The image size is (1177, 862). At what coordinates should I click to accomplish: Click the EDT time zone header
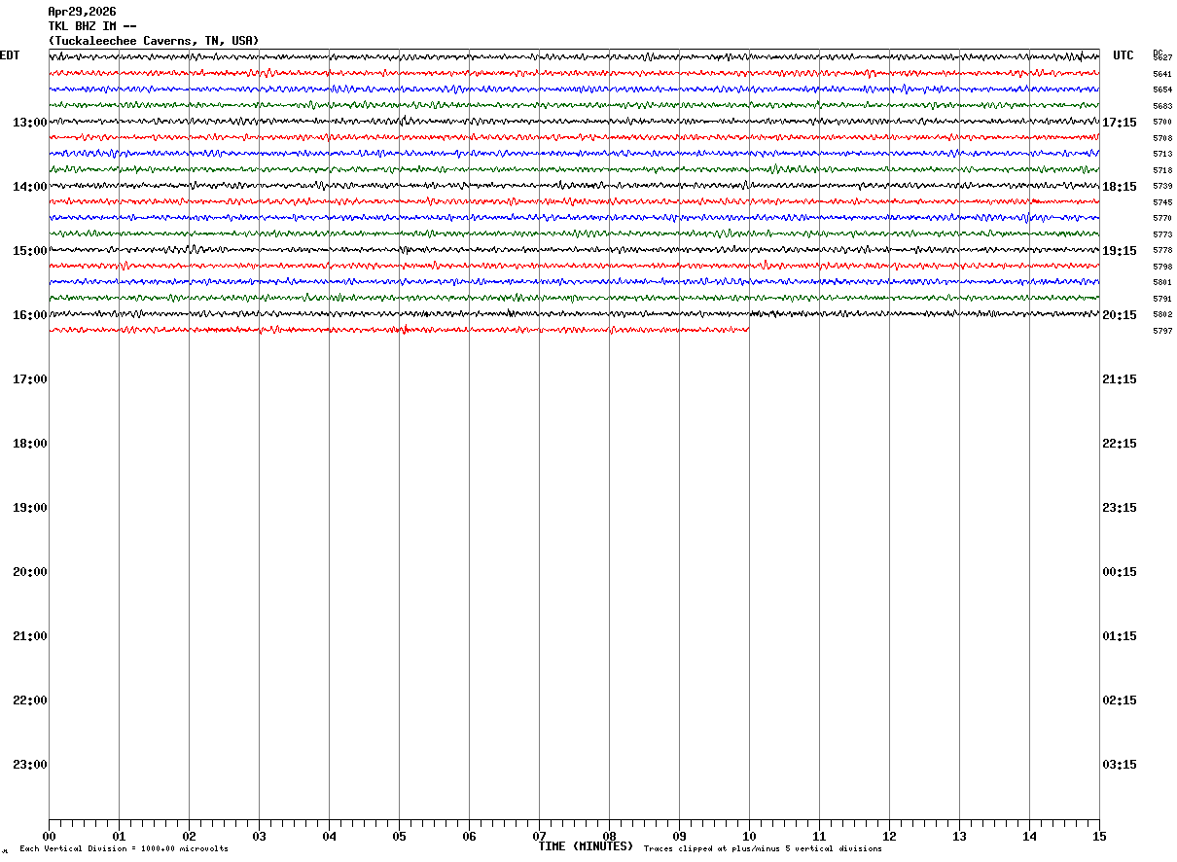[10, 55]
